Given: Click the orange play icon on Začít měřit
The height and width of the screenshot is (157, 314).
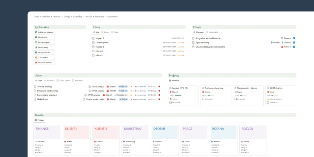Looking at the screenshot, I should (x=36, y=58).
